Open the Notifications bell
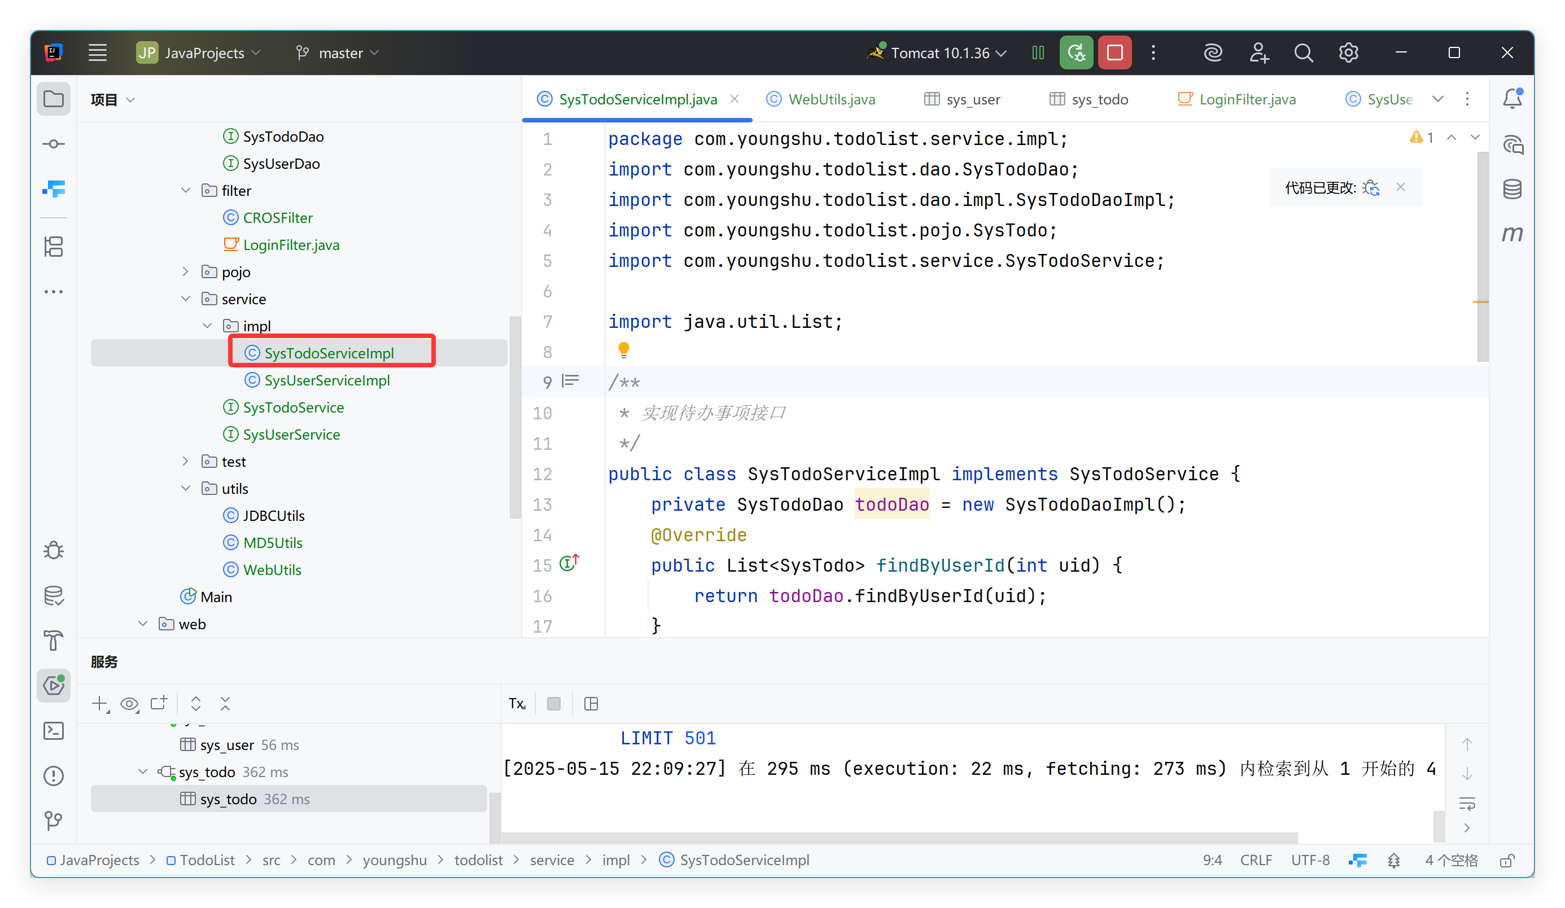 (1512, 98)
